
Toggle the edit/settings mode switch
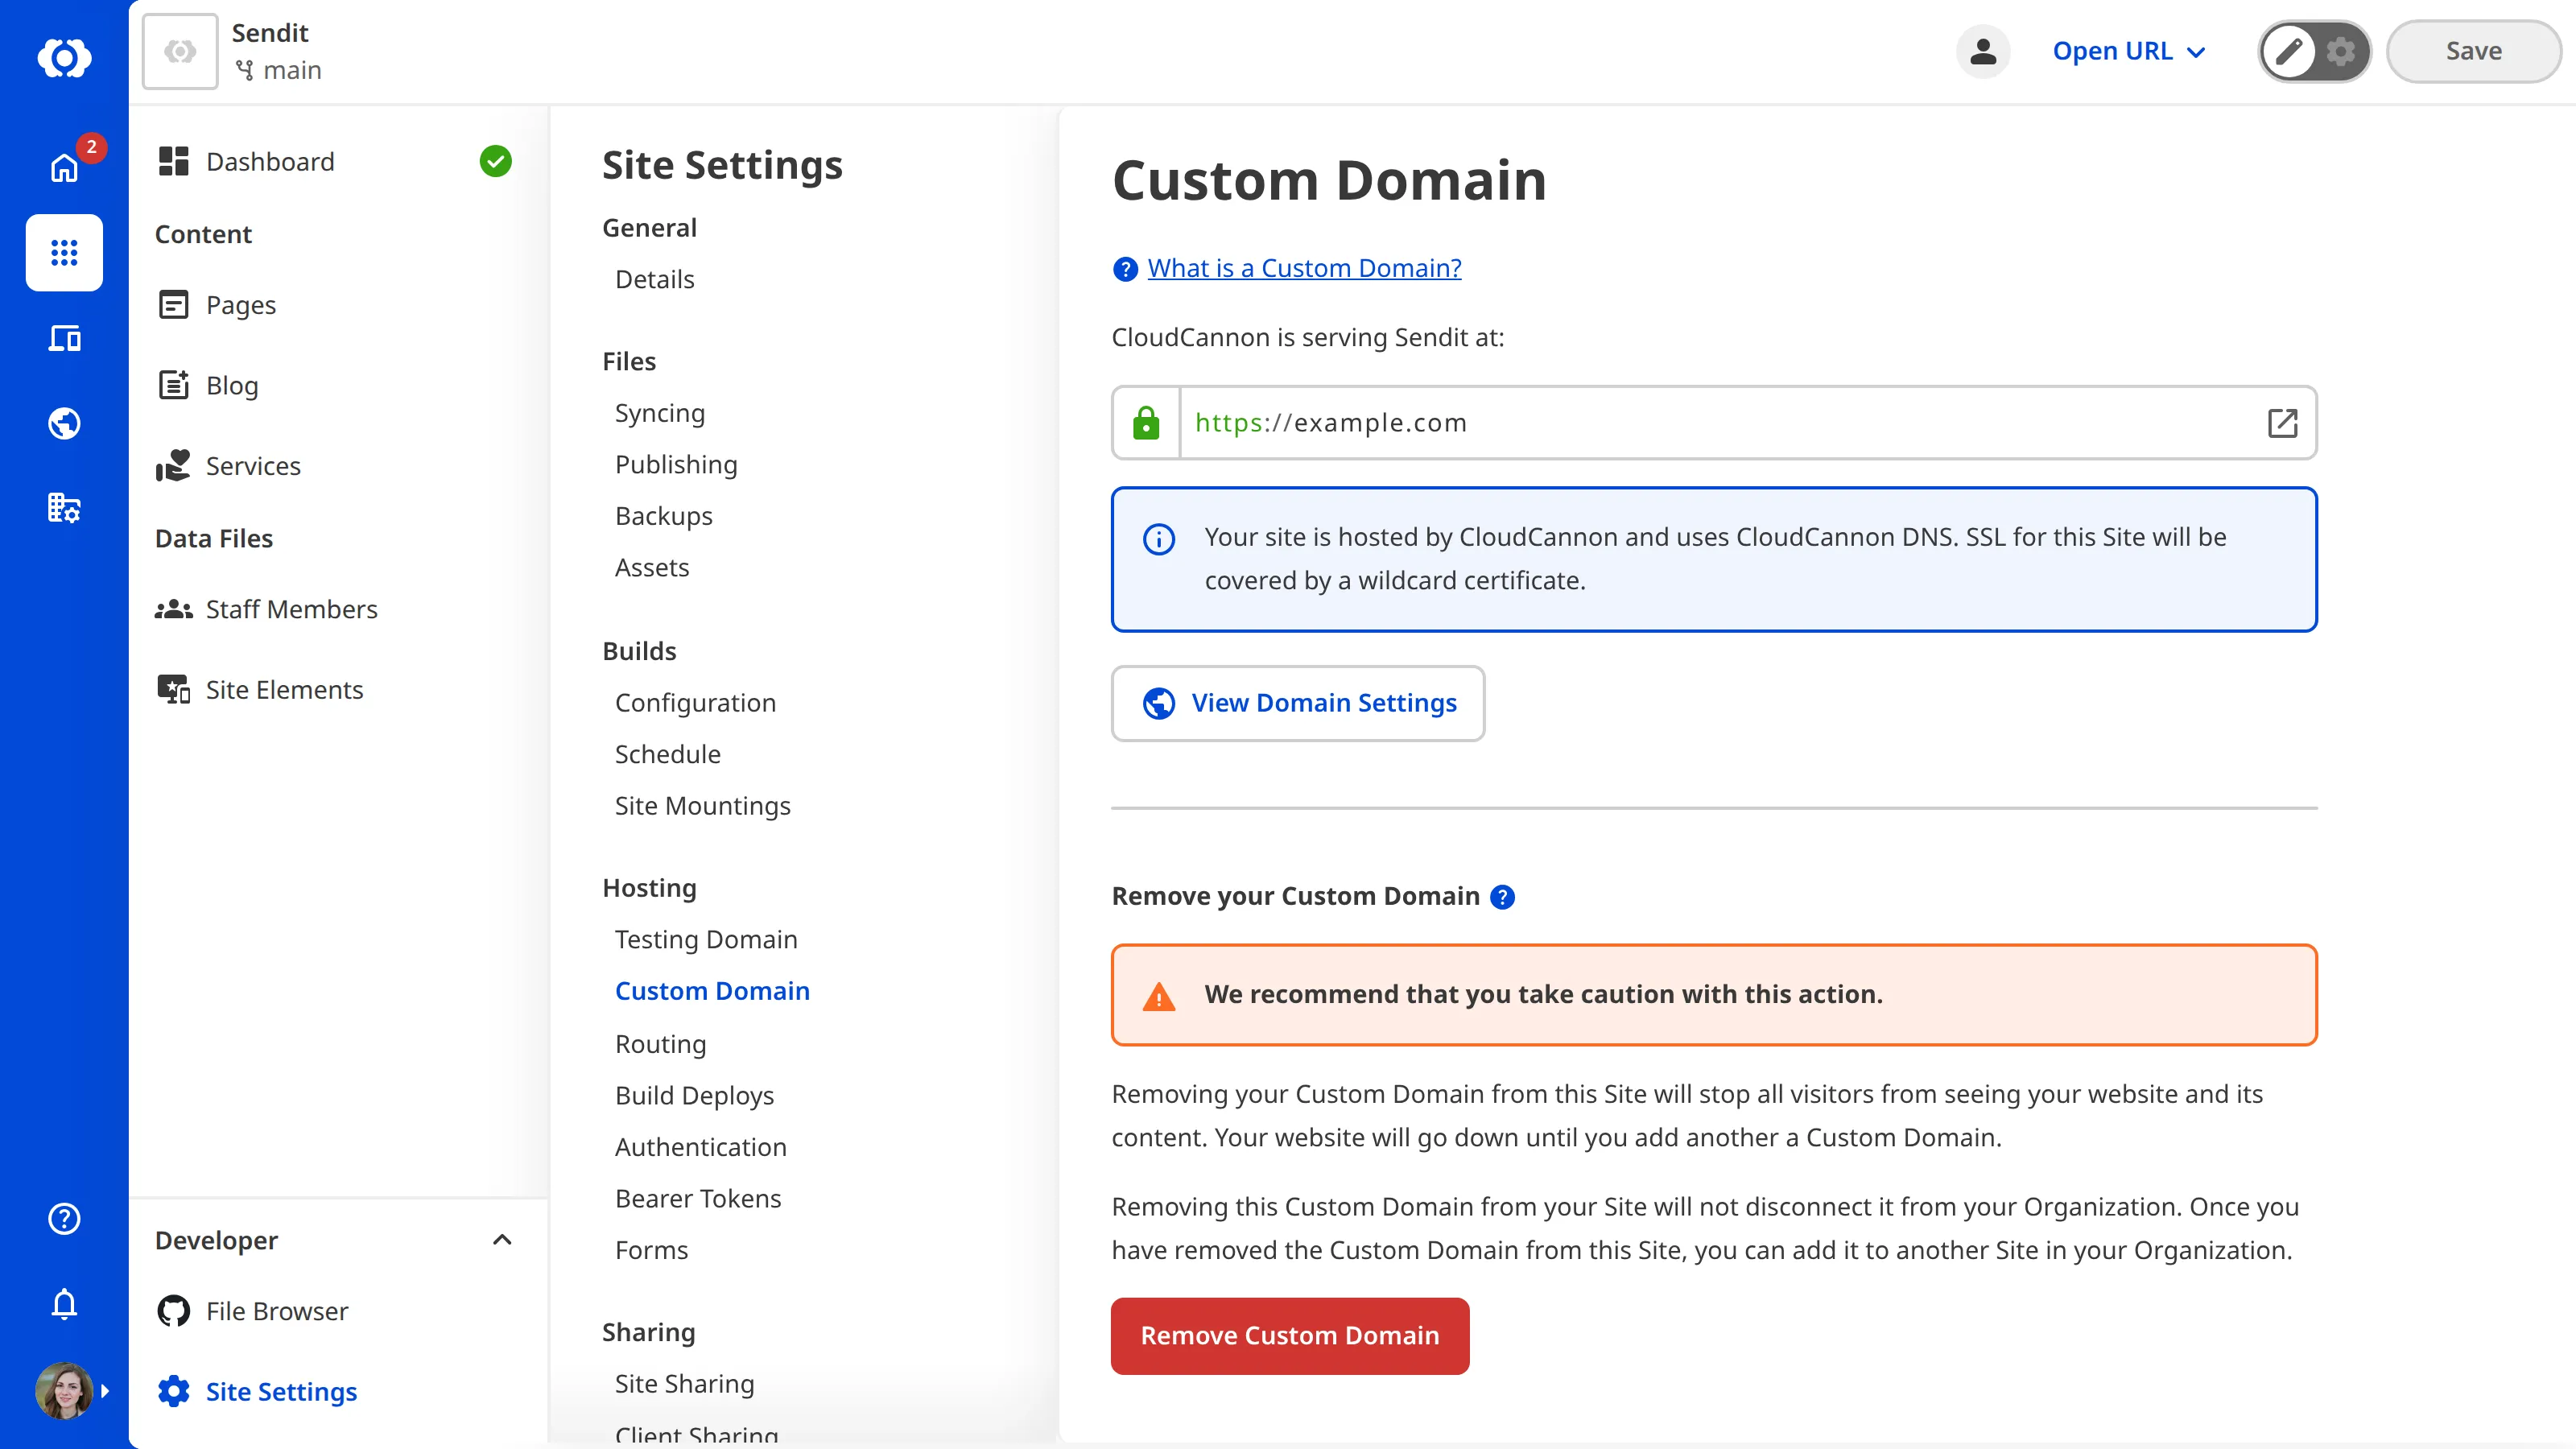[2314, 51]
